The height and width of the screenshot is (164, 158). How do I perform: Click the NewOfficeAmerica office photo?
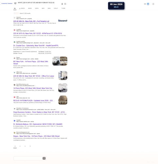63,88
